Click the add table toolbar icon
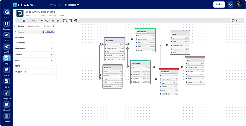Viewport: 246px width, 126px height. [x=65, y=21]
